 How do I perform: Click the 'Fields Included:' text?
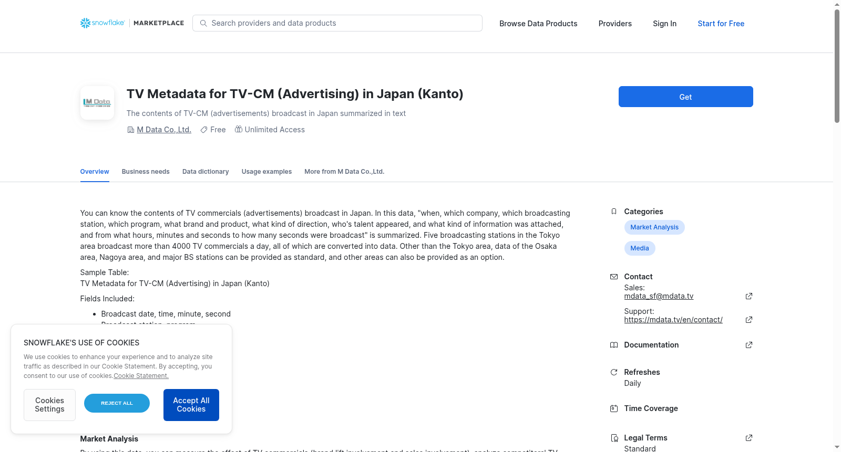click(107, 299)
